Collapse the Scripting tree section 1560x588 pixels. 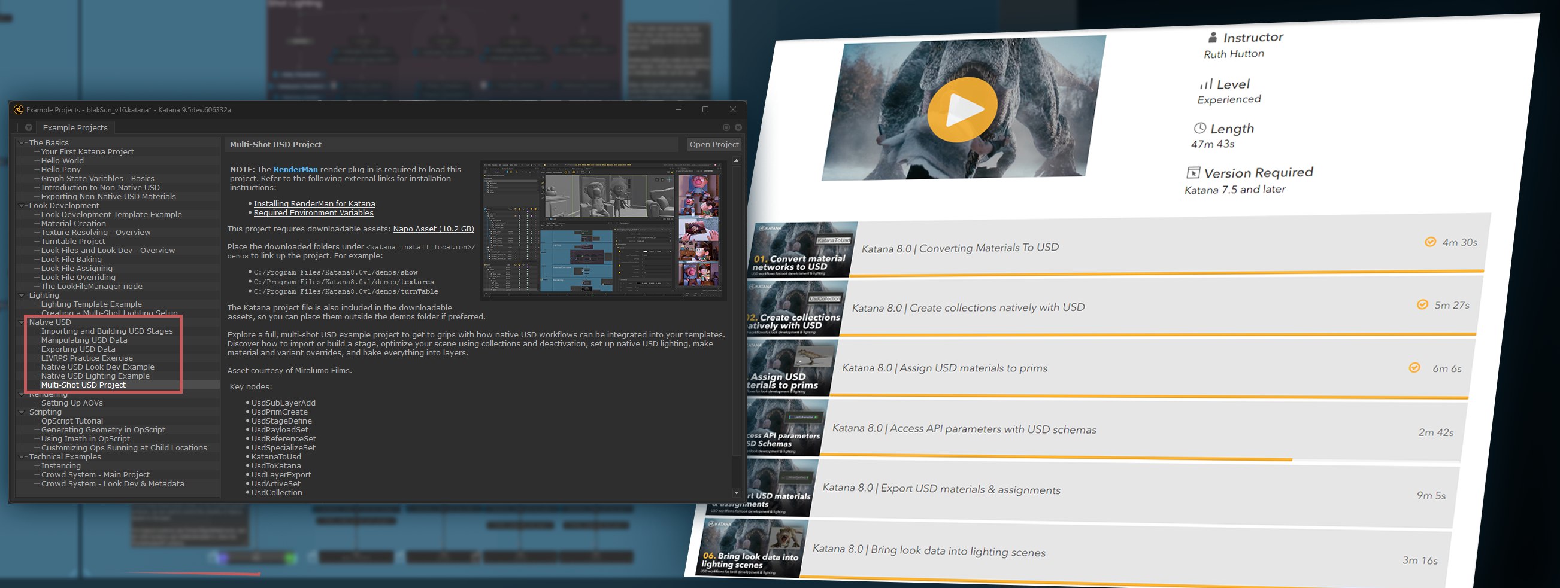click(x=22, y=412)
